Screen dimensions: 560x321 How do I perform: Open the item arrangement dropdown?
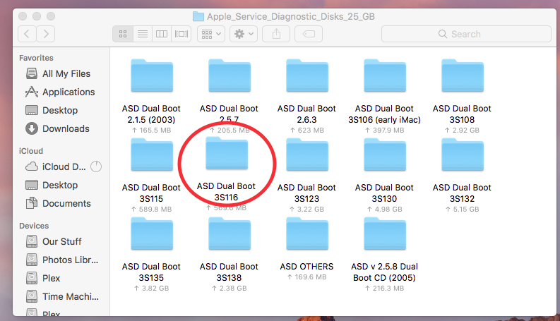click(211, 35)
